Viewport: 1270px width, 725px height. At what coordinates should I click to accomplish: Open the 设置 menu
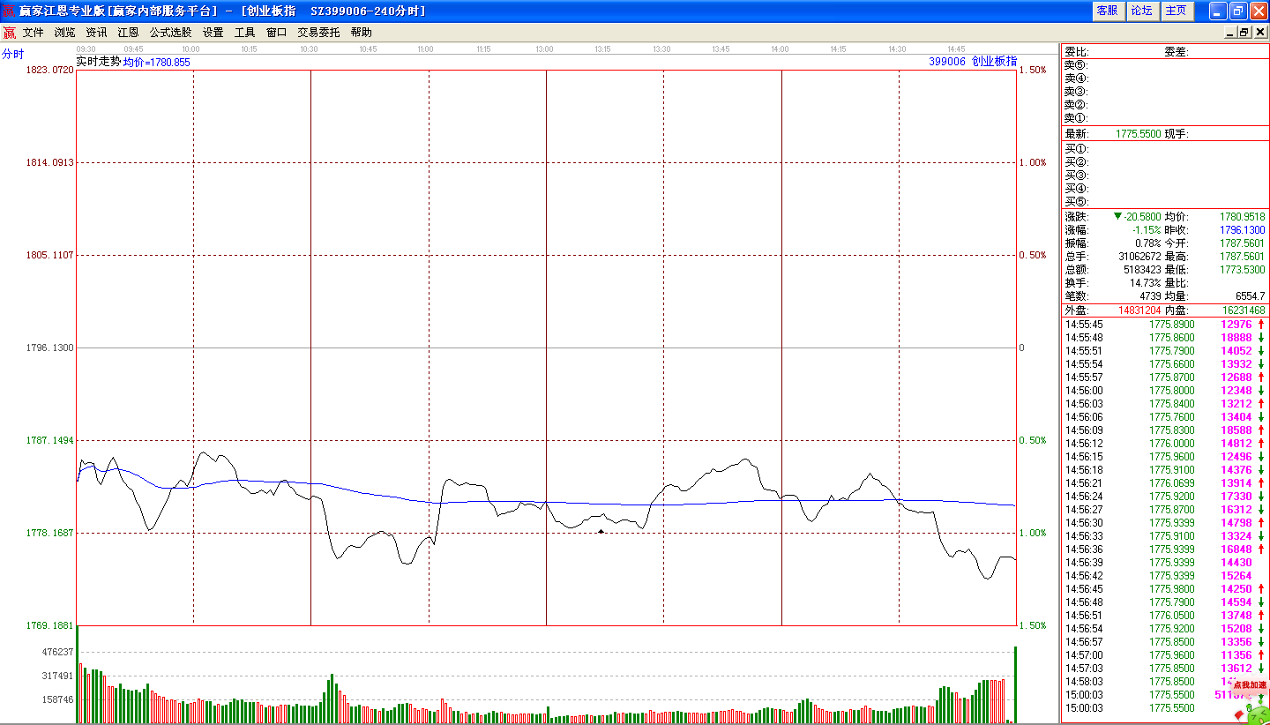tap(213, 33)
